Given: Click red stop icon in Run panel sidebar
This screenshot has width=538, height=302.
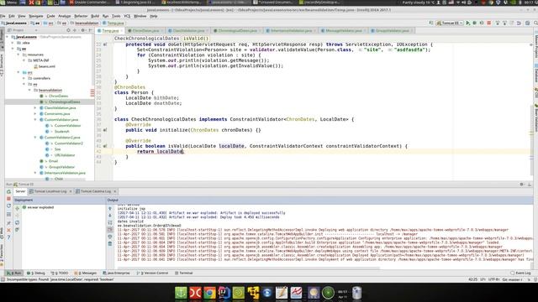Looking at the screenshot, I should [8, 199].
